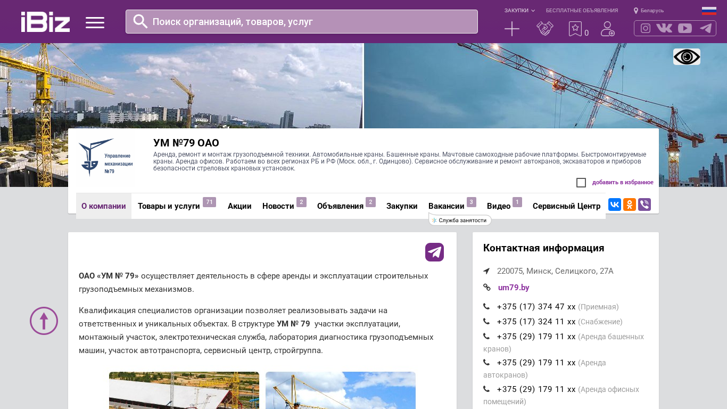The width and height of the screenshot is (727, 409).
Task: Click the search magnifier icon
Action: coord(141,21)
